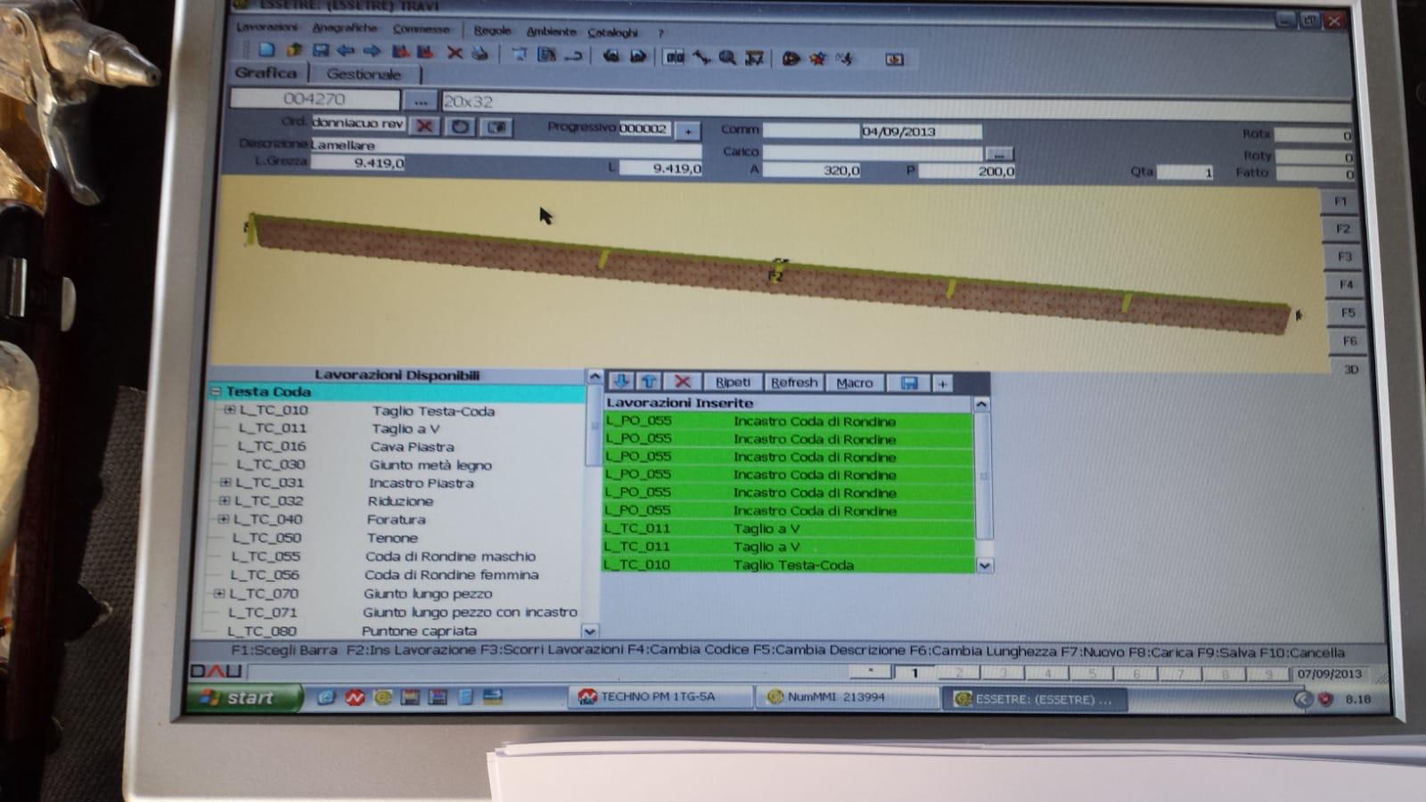The image size is (1426, 802).
Task: Select L_TC_050 Tenone
Action: pos(325,537)
